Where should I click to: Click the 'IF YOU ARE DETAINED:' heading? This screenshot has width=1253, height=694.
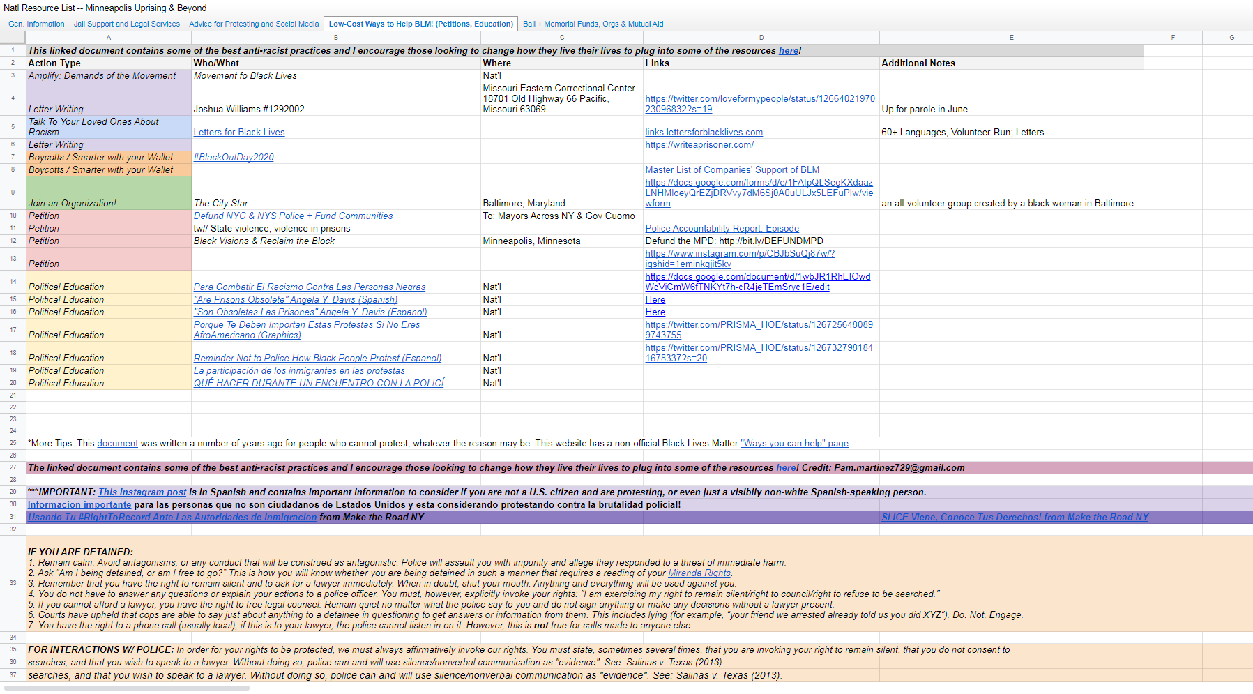point(80,552)
